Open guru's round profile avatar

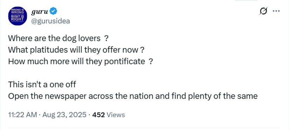pos(18,16)
